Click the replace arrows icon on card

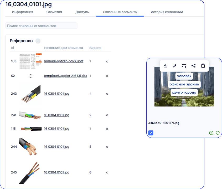click(184, 66)
